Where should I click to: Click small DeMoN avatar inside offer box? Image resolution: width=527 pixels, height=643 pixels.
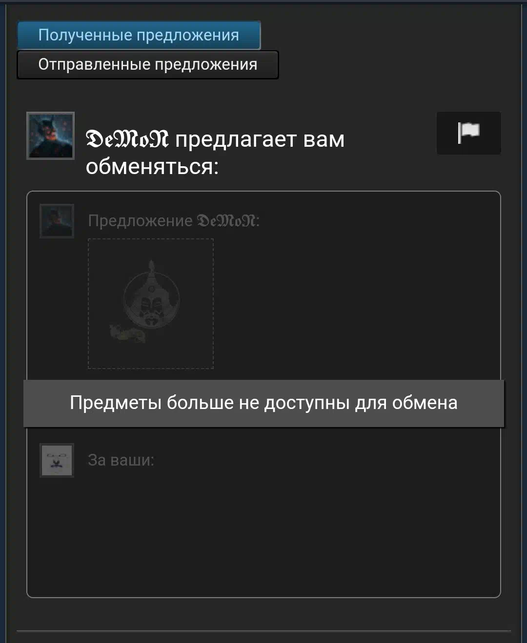coord(57,221)
